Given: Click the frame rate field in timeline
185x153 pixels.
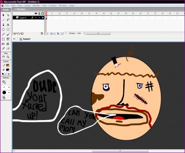Looking at the screenshot, I should [x=72, y=33].
